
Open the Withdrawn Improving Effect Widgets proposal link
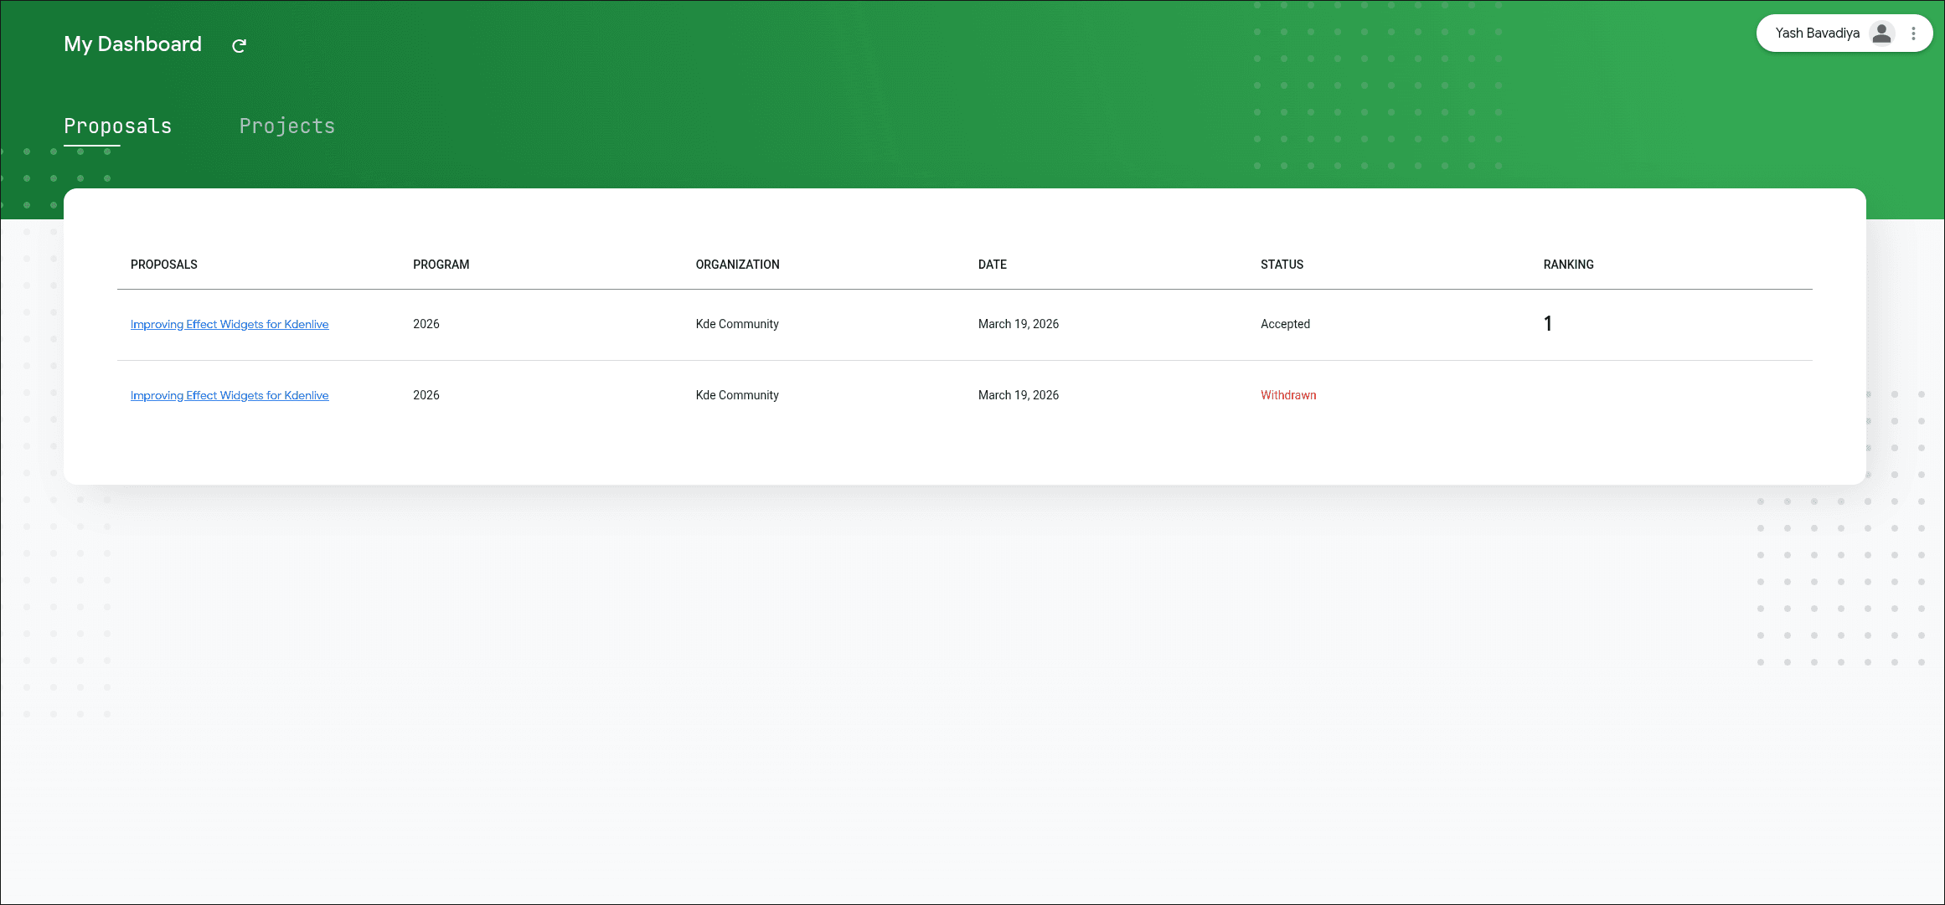click(x=230, y=395)
